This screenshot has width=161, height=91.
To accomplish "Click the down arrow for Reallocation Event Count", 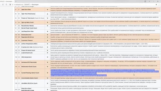I will click(x=48, y=66).
